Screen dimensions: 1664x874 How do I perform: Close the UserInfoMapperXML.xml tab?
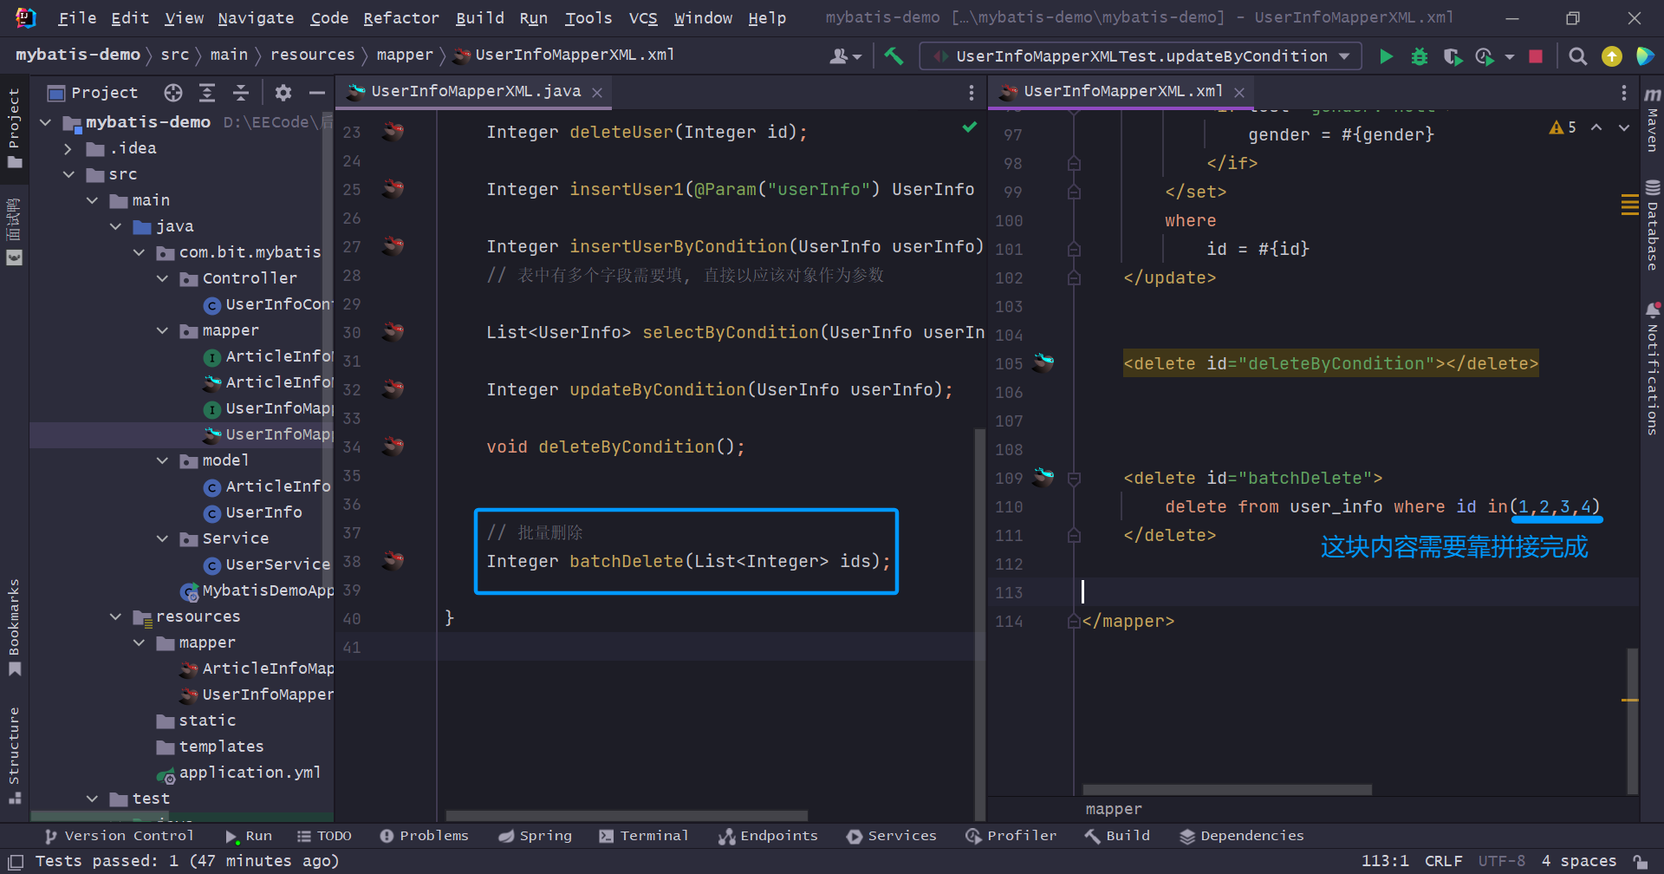coord(1239,92)
